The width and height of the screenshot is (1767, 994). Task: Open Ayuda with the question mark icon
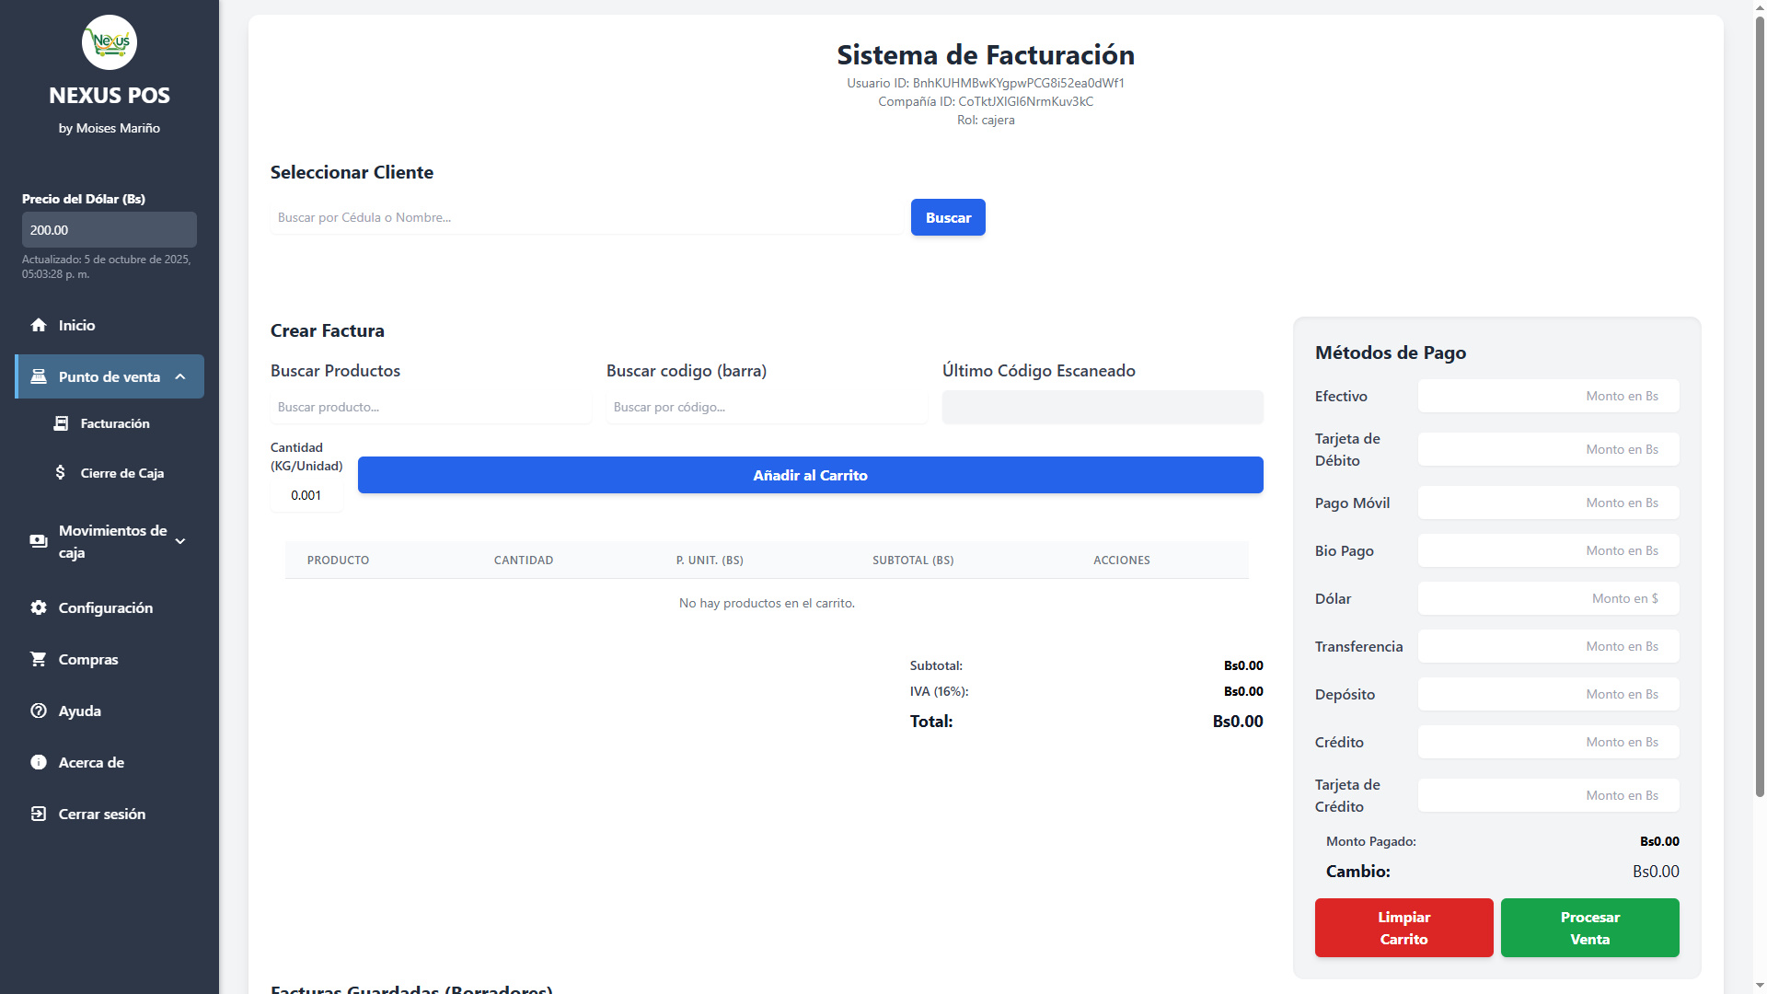tap(38, 711)
